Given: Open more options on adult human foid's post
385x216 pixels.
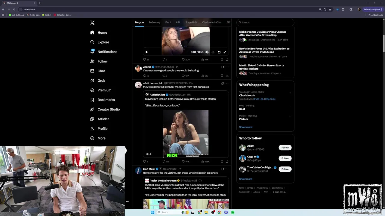Looking at the screenshot, I should 227,83.
